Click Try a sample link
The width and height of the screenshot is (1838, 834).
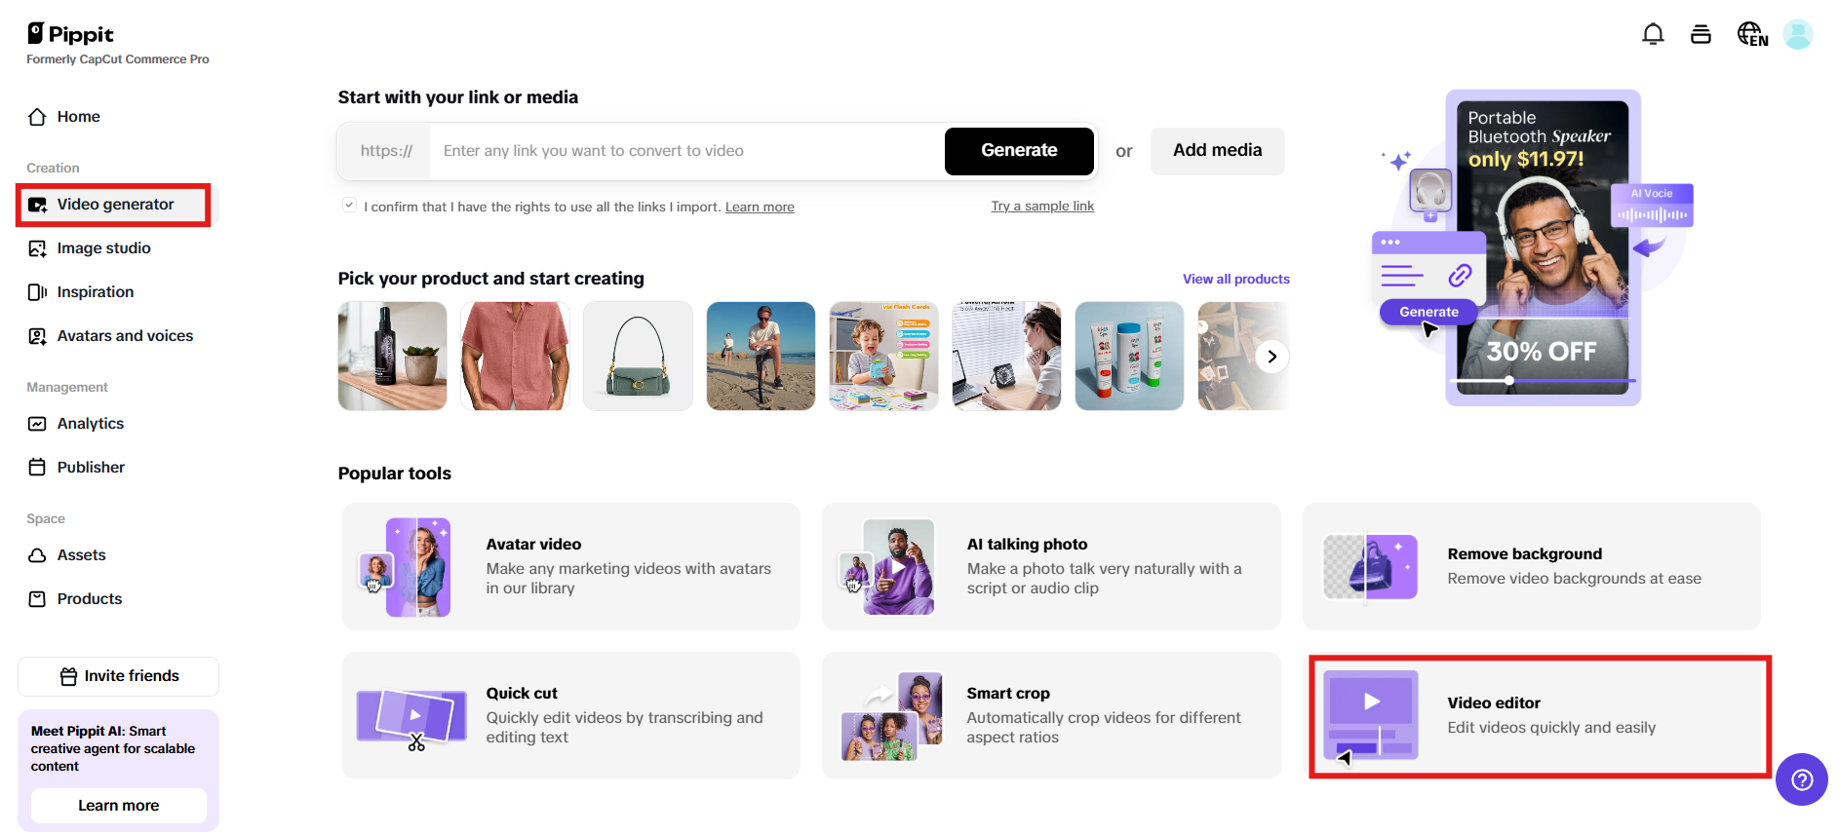coord(1042,207)
